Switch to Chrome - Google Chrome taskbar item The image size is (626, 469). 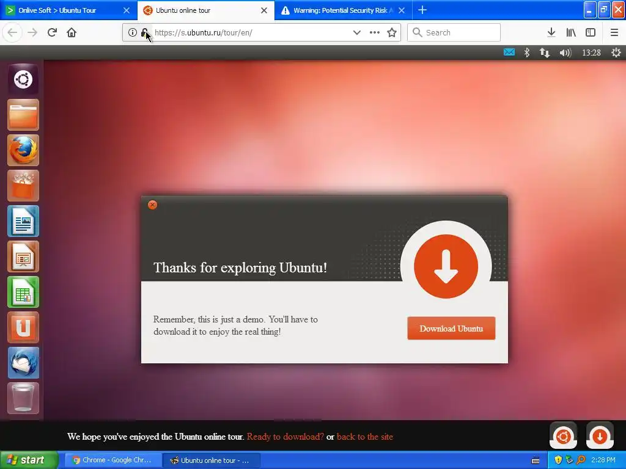113,460
